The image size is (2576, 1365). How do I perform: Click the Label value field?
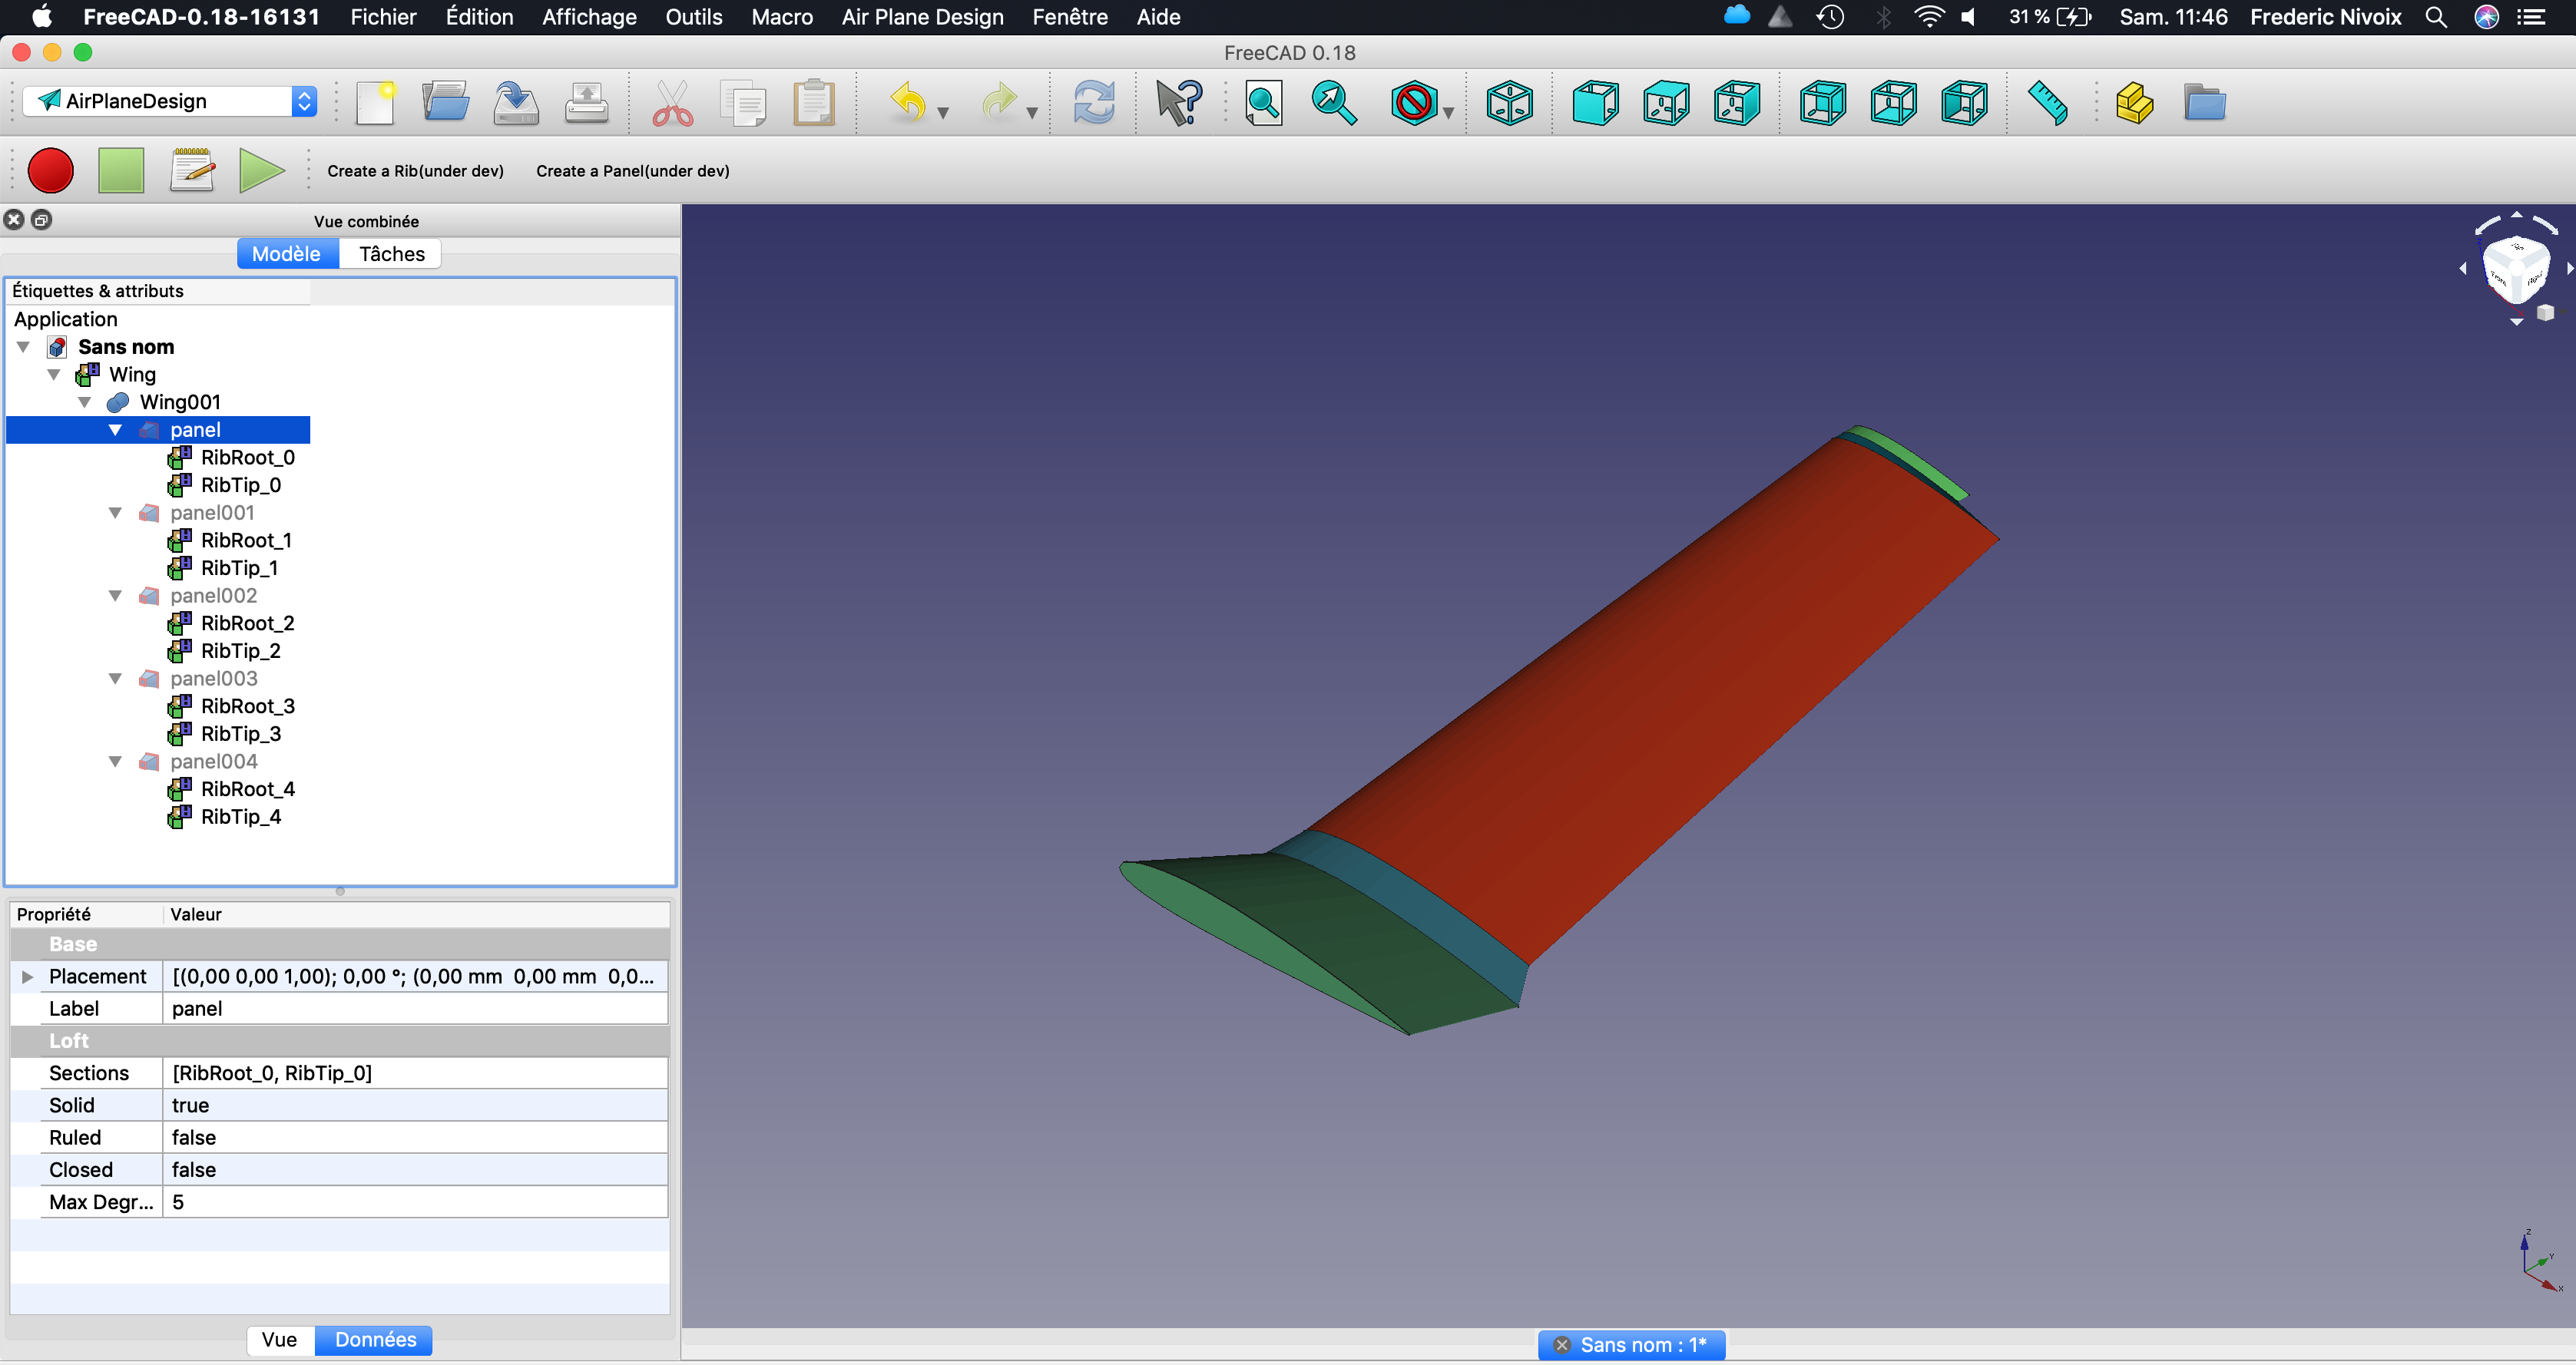[x=414, y=1008]
